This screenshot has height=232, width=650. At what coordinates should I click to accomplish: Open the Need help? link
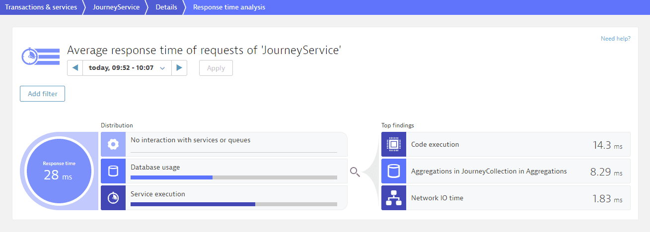tap(615, 39)
